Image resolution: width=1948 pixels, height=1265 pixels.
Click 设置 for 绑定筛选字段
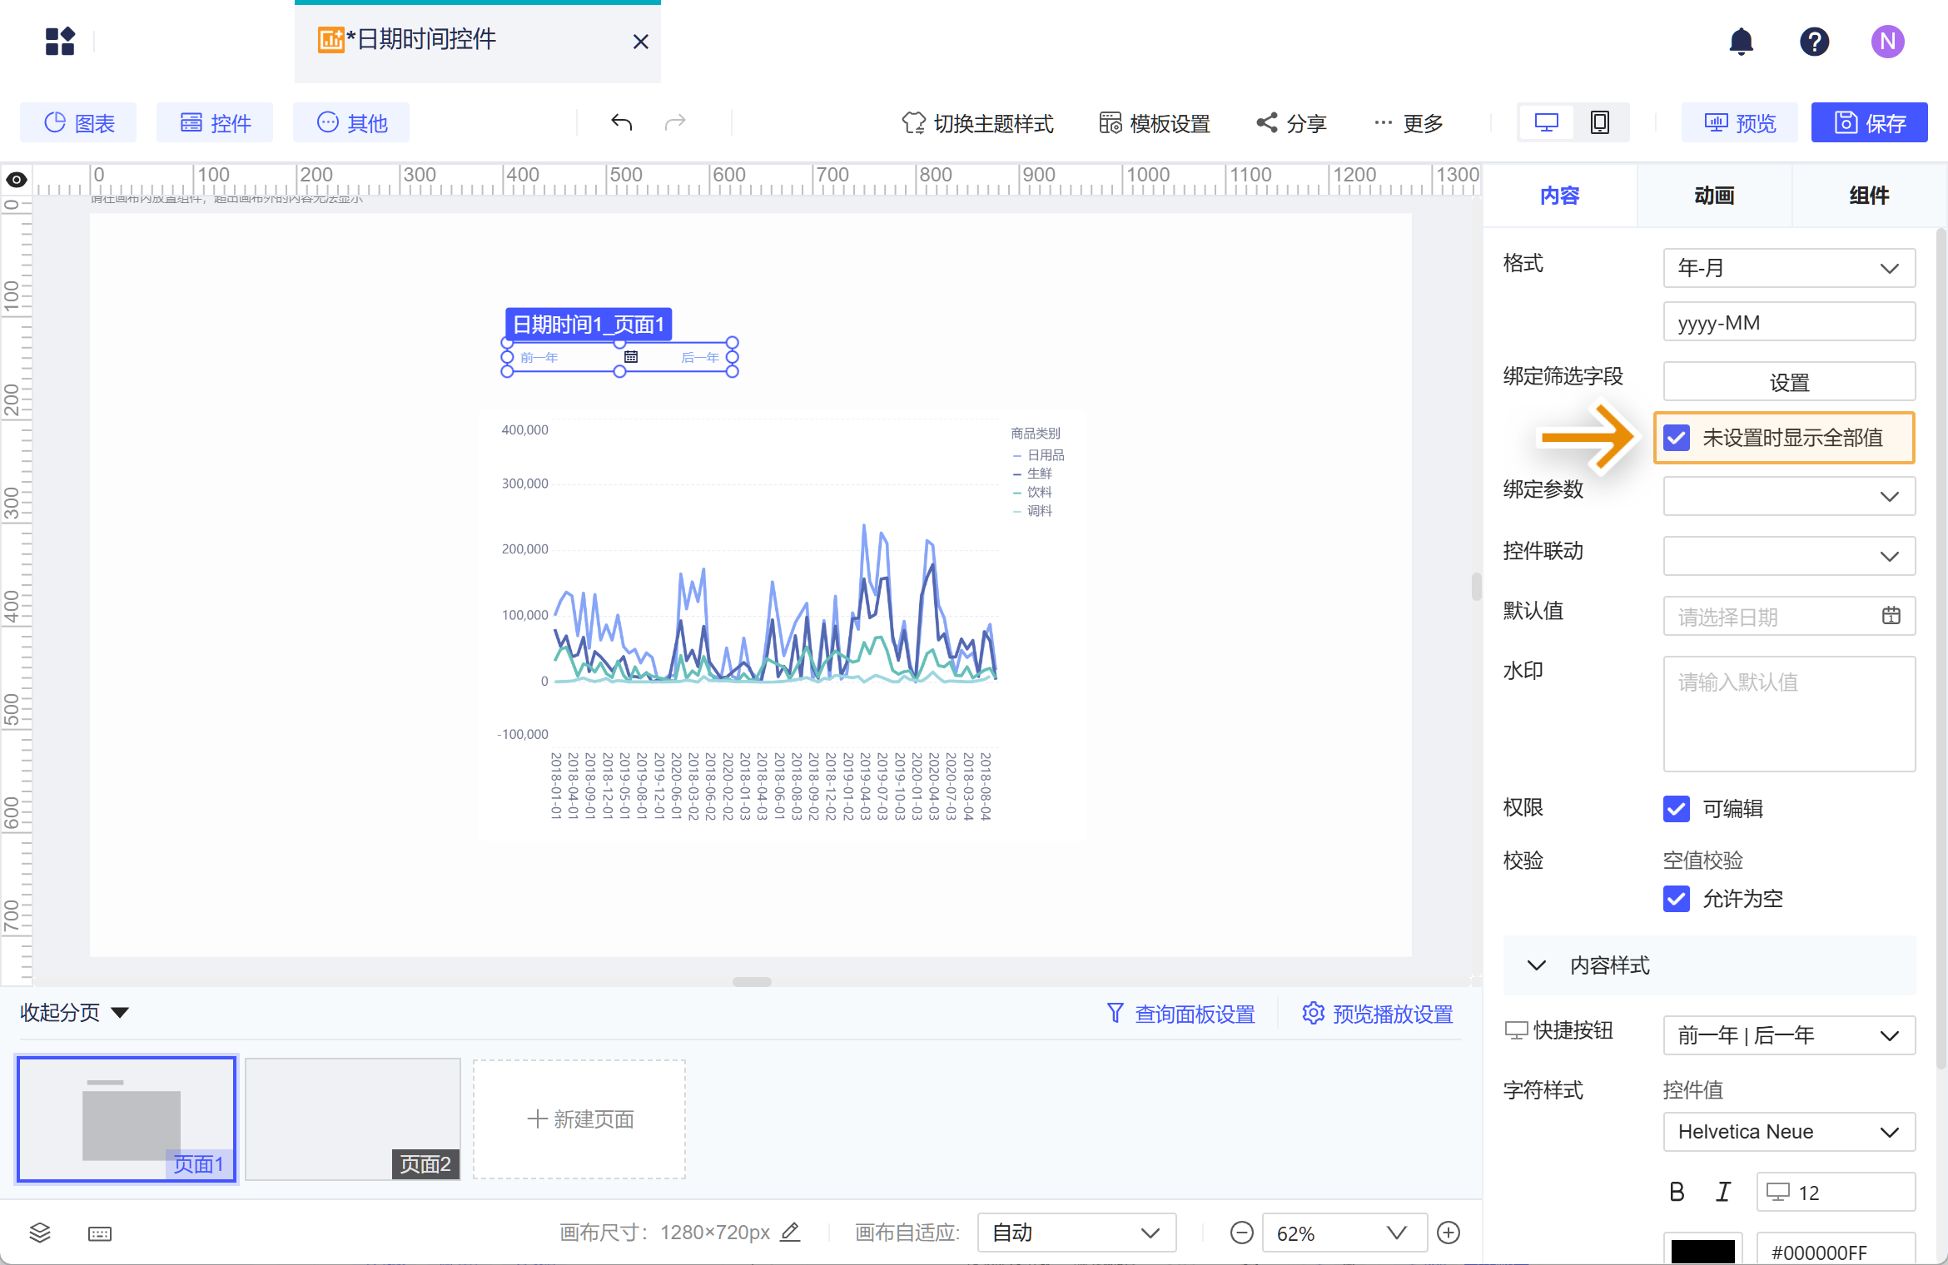pos(1788,382)
